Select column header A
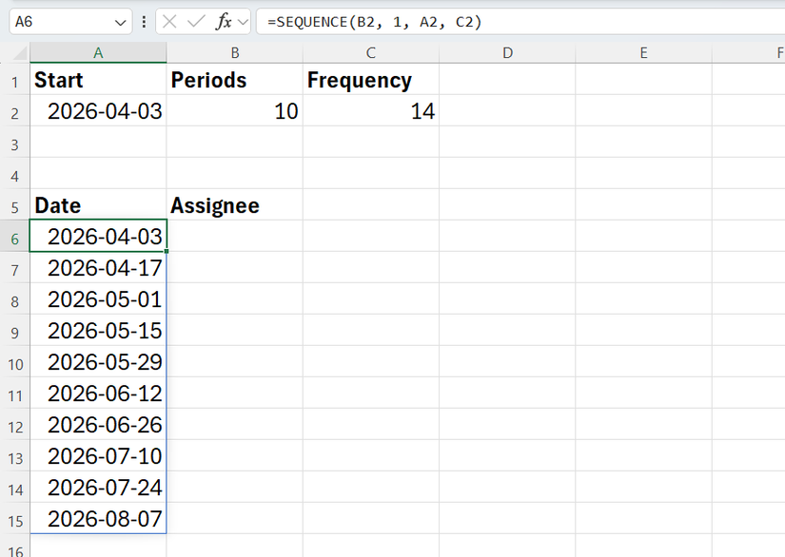 pyautogui.click(x=98, y=51)
